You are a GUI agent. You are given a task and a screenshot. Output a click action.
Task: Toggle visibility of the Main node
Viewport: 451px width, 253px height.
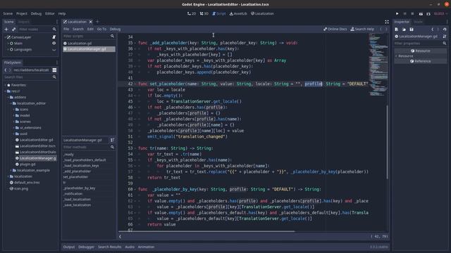[54, 44]
